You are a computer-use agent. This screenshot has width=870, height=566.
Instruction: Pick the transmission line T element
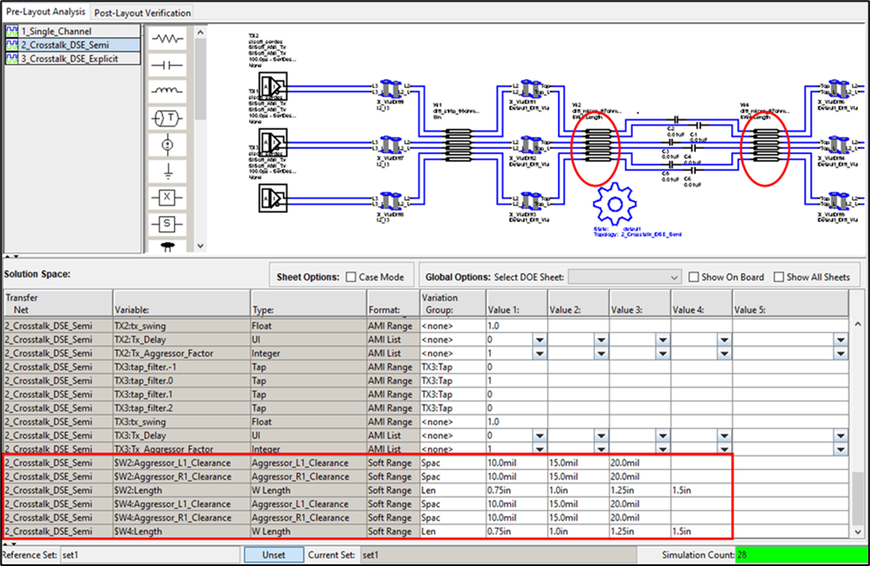coord(167,119)
